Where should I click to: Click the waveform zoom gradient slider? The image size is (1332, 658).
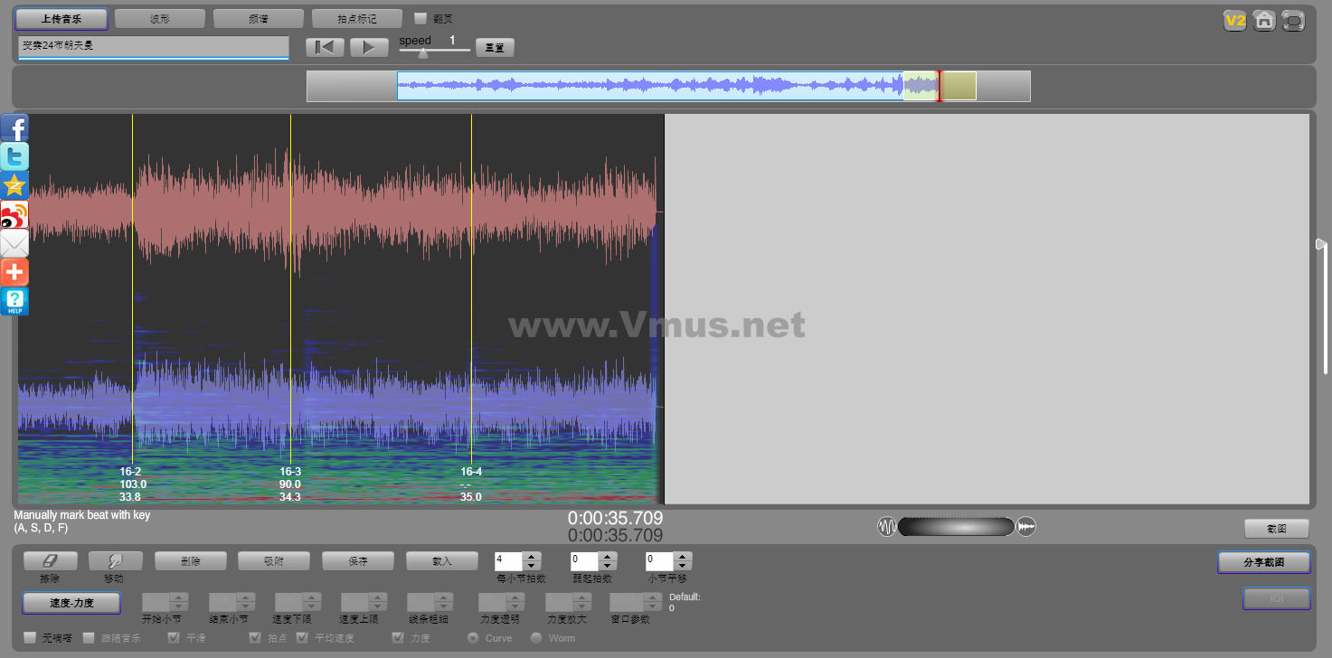coord(956,526)
